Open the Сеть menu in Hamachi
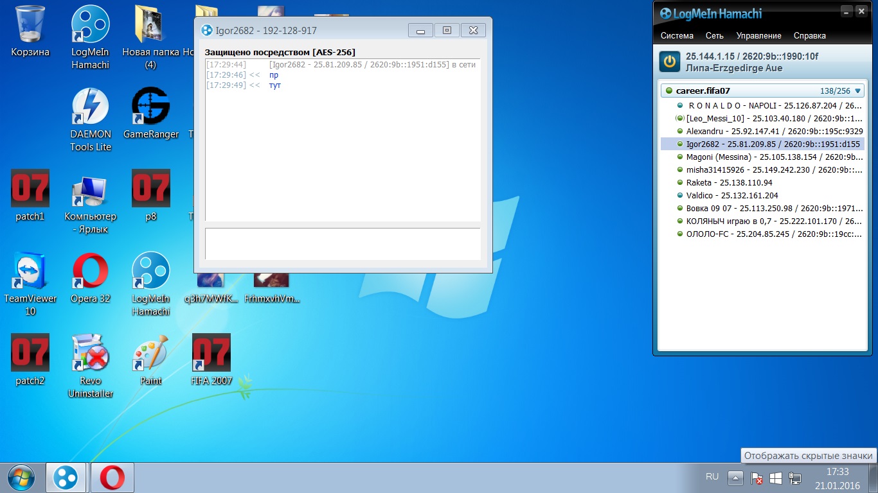The image size is (878, 493). (x=715, y=36)
